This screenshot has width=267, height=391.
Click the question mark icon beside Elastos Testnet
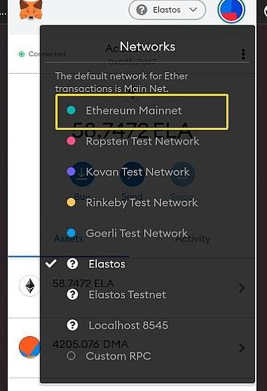point(72,295)
